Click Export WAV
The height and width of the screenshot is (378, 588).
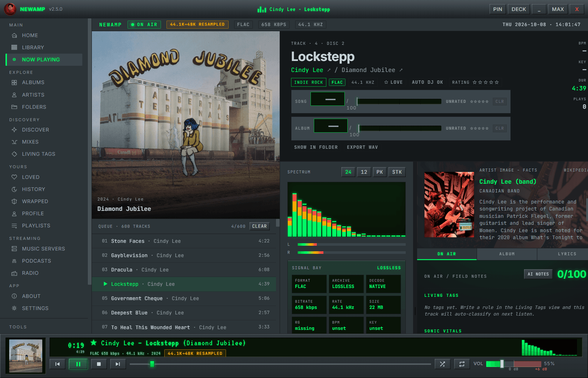click(x=362, y=147)
